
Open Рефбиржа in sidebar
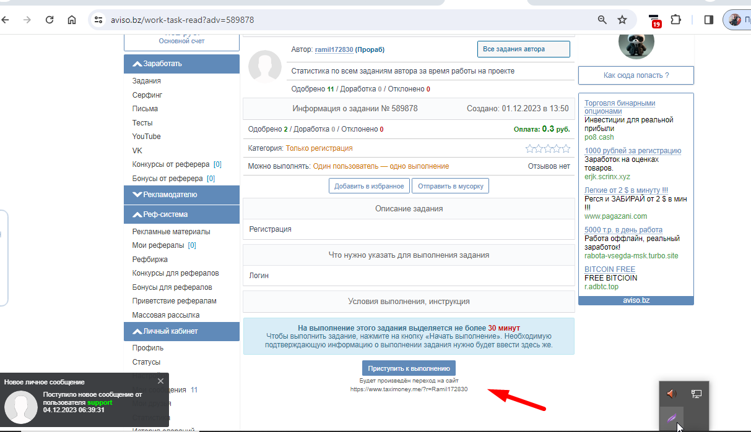(150, 260)
